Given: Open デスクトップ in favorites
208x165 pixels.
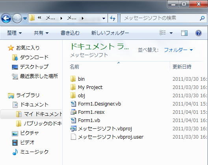Looking at the screenshot, I should 34,67.
